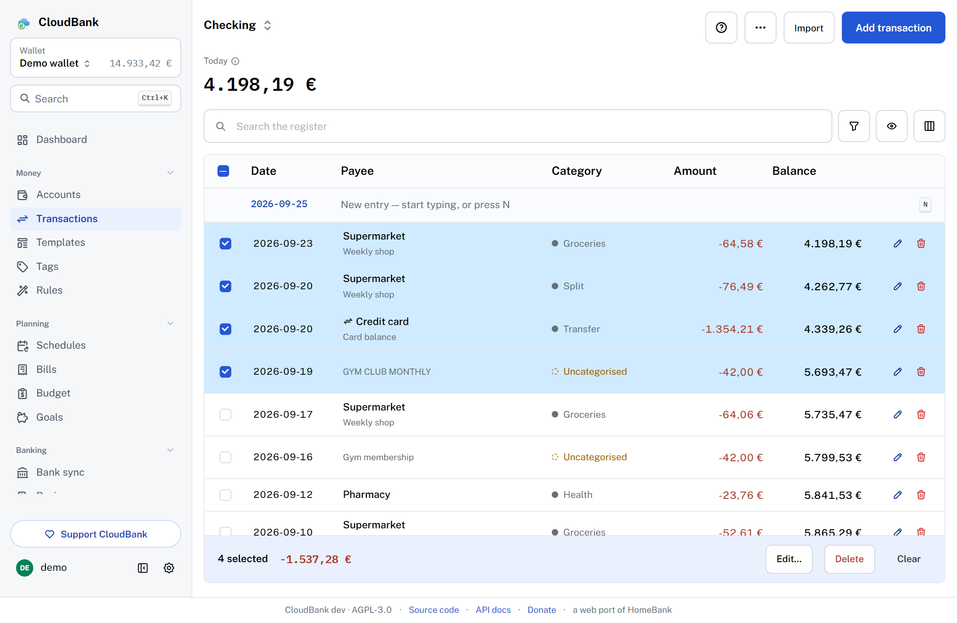Click Support CloudBank button

[96, 534]
